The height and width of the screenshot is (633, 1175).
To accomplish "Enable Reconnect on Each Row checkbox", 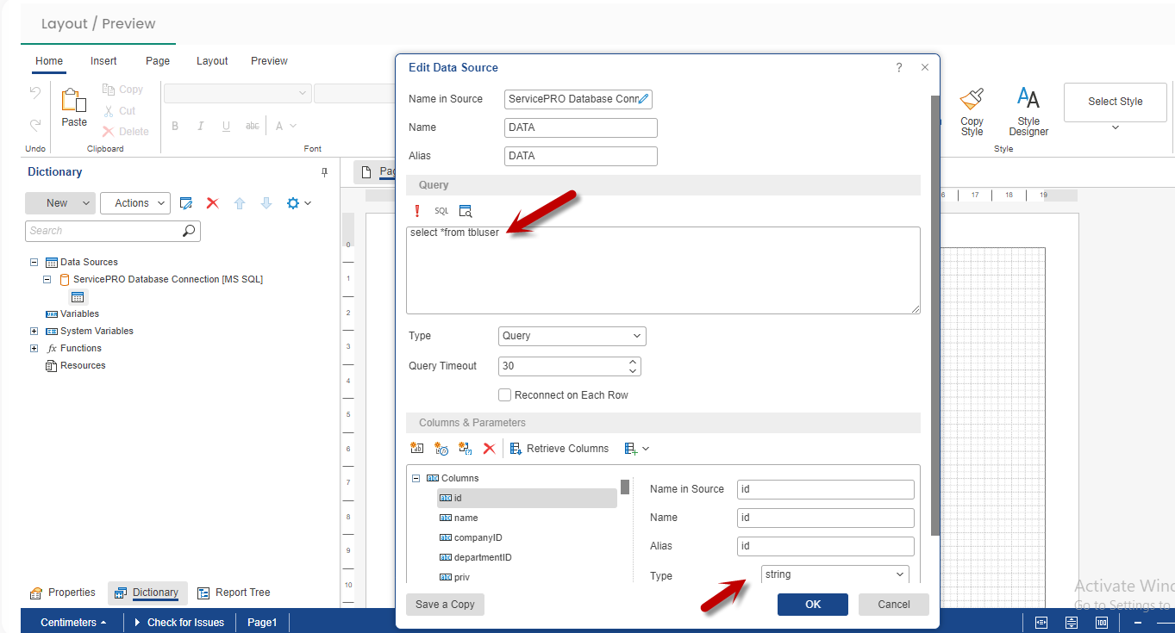I will point(505,395).
